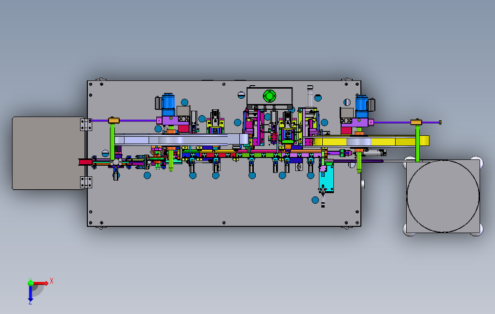Screen dimensions: 495x314
Task: Select the green vertical post beside the right bin
Action: (x=418, y=144)
